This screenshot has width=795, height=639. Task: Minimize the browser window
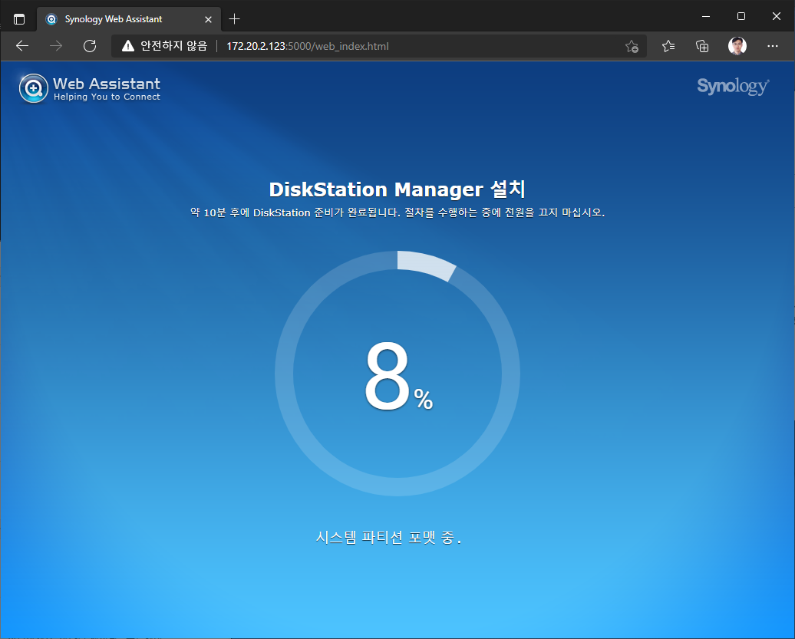tap(706, 16)
